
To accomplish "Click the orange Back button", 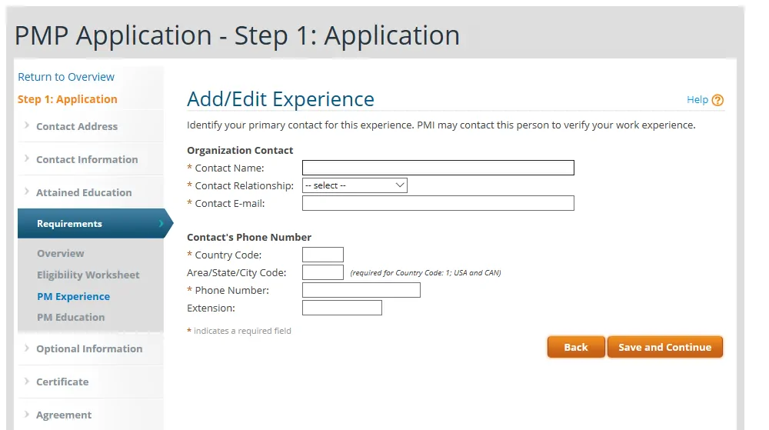I will 575,347.
